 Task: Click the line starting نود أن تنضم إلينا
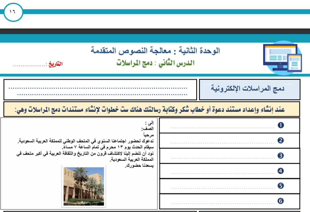pos(85,154)
